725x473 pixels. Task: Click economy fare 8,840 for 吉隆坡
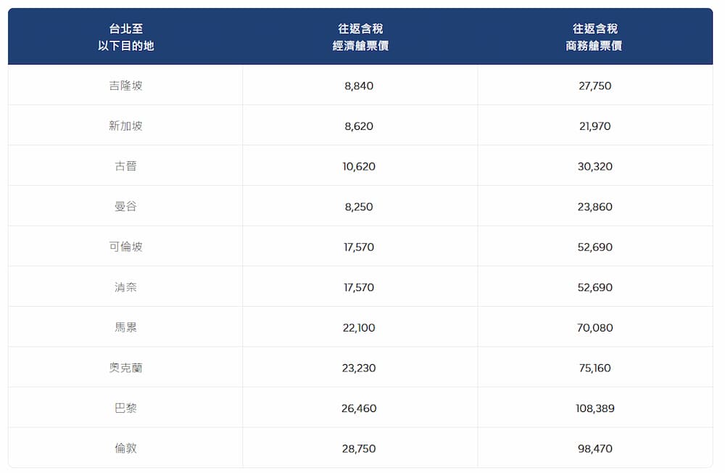(x=359, y=86)
